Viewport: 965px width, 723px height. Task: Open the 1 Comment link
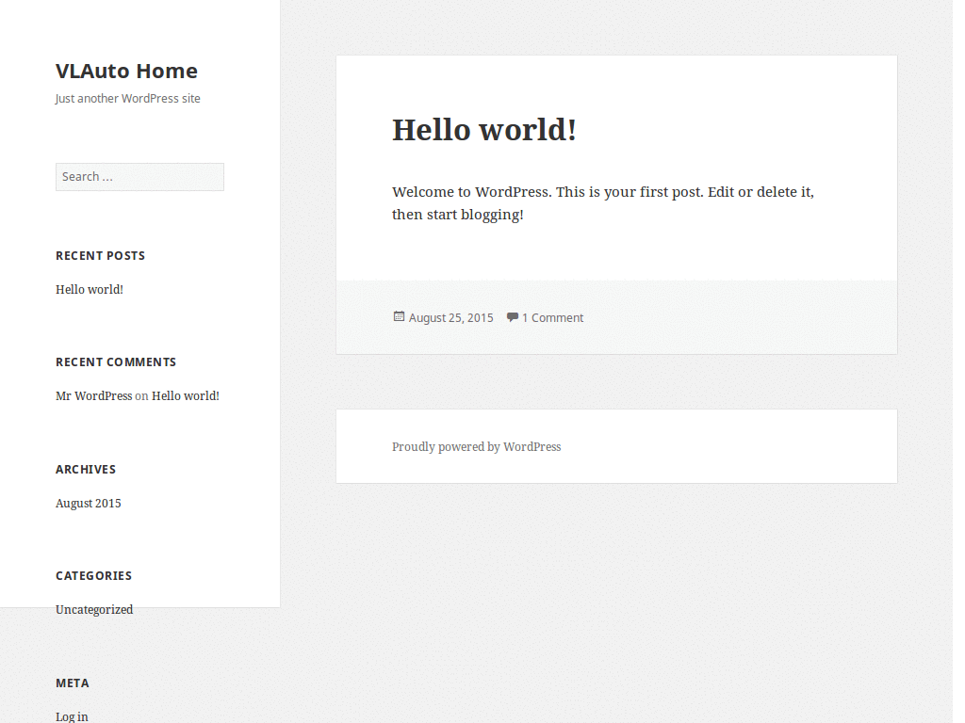coord(552,318)
